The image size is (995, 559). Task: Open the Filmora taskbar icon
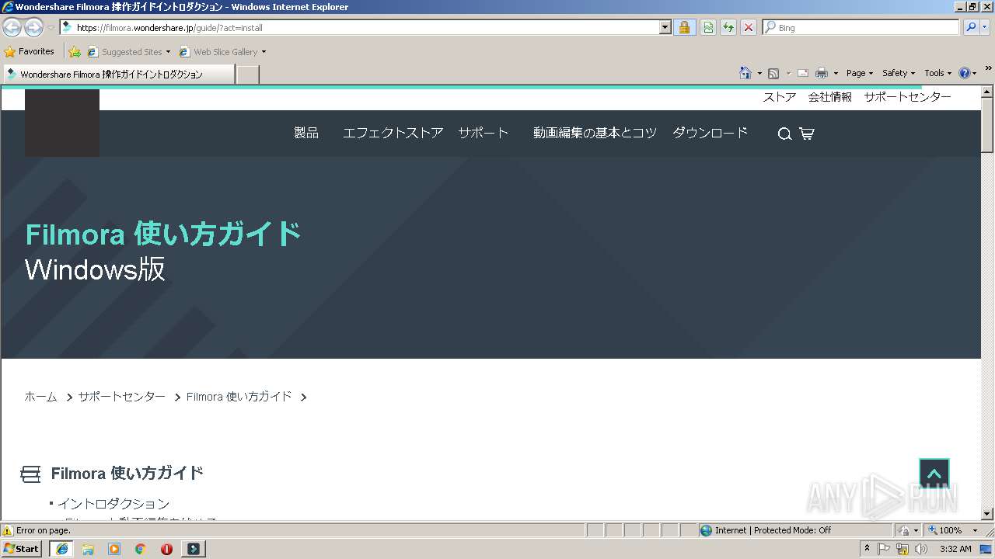(x=194, y=549)
